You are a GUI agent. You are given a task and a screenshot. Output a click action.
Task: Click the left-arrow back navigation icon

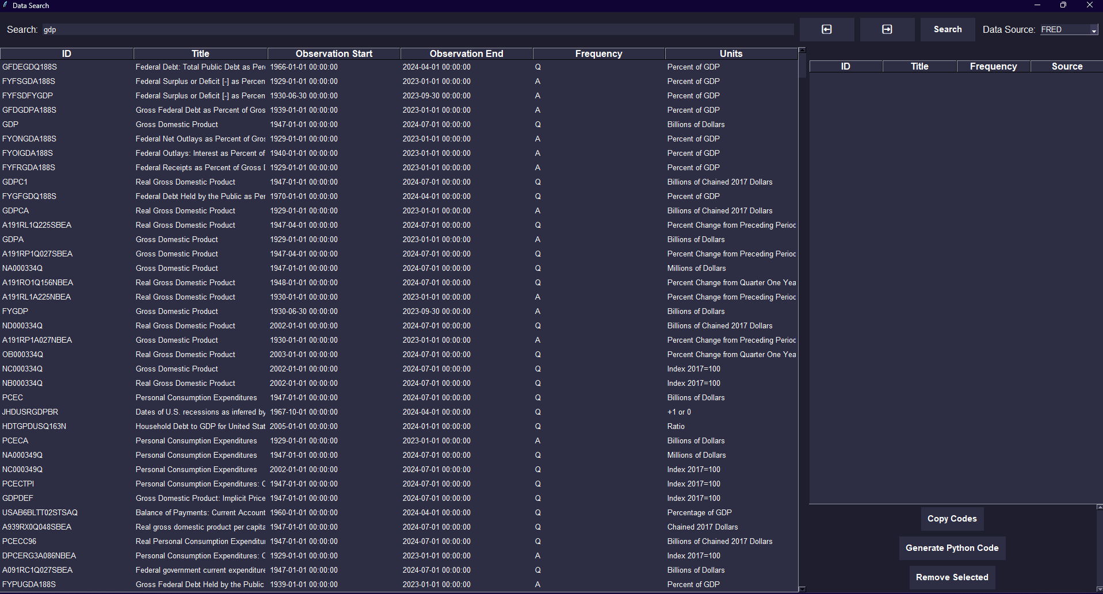tap(827, 29)
